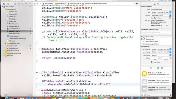This screenshot has width=176, height=99.
Task: Enable tblcustomcellUITests target membership
Action: coord(142,44)
